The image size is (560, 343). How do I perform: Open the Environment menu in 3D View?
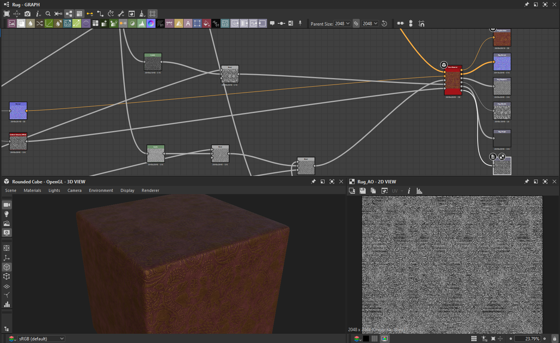click(101, 190)
